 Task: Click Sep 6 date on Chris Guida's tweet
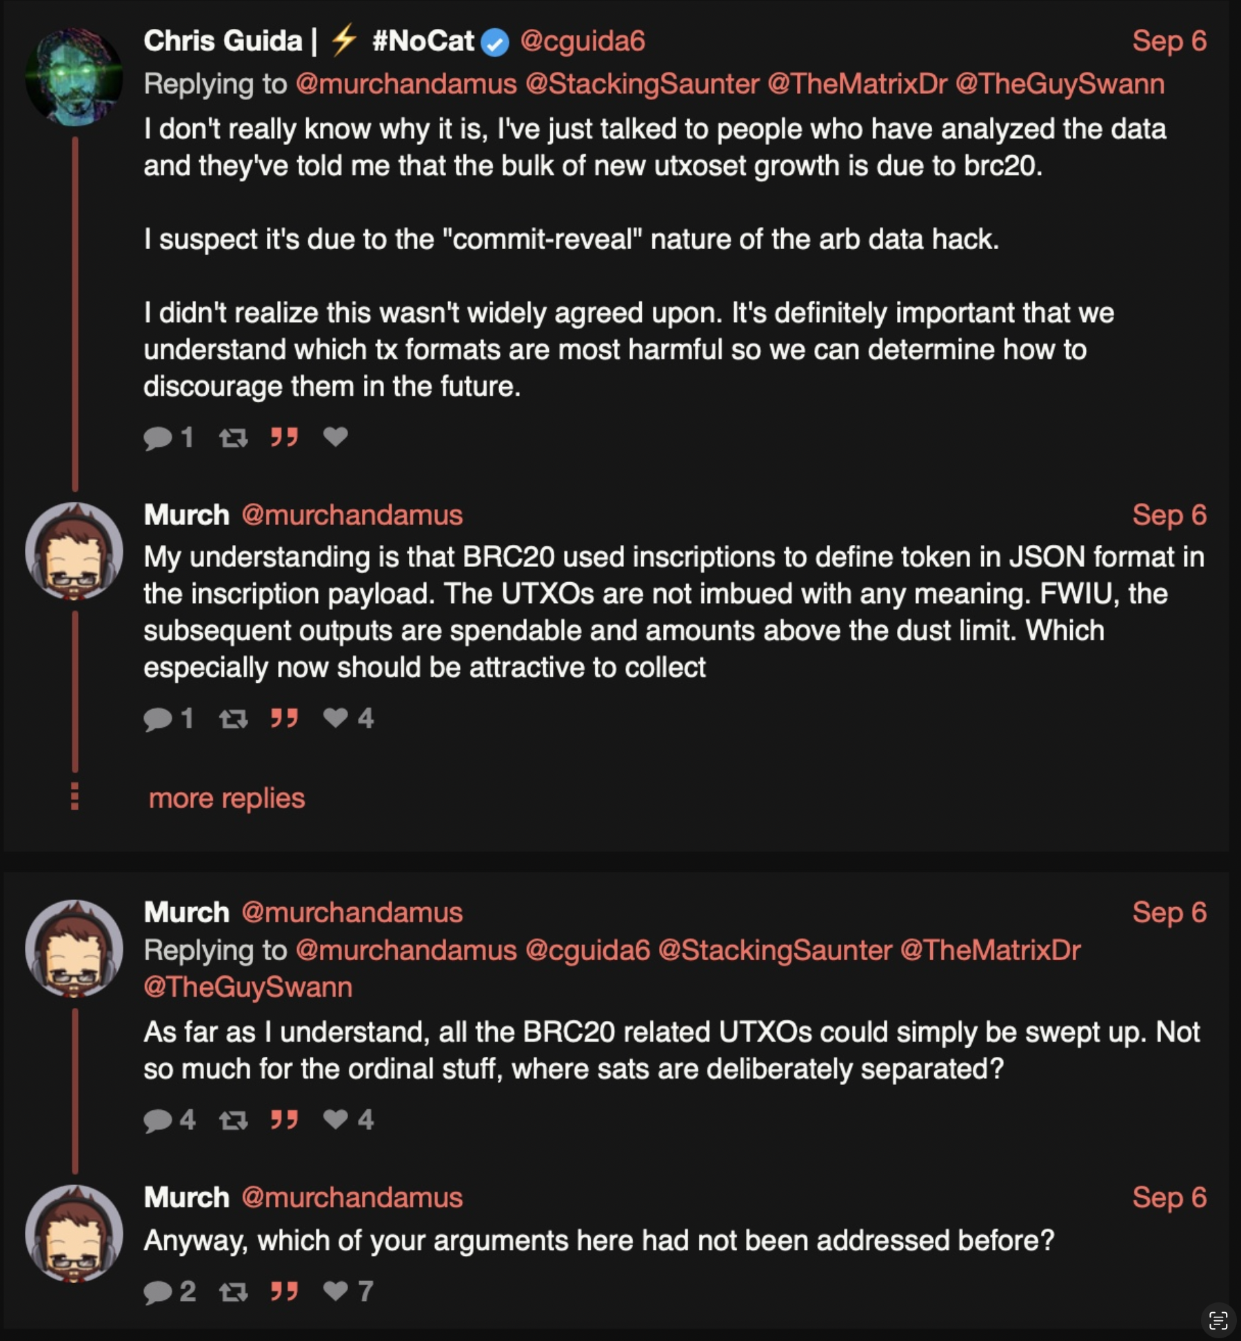[x=1169, y=41]
